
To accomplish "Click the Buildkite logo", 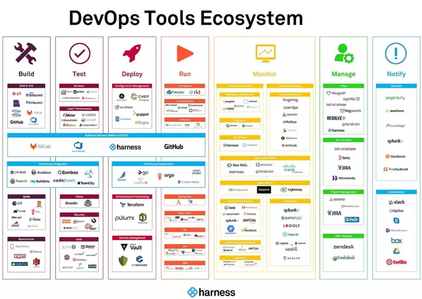I will click(40, 181).
